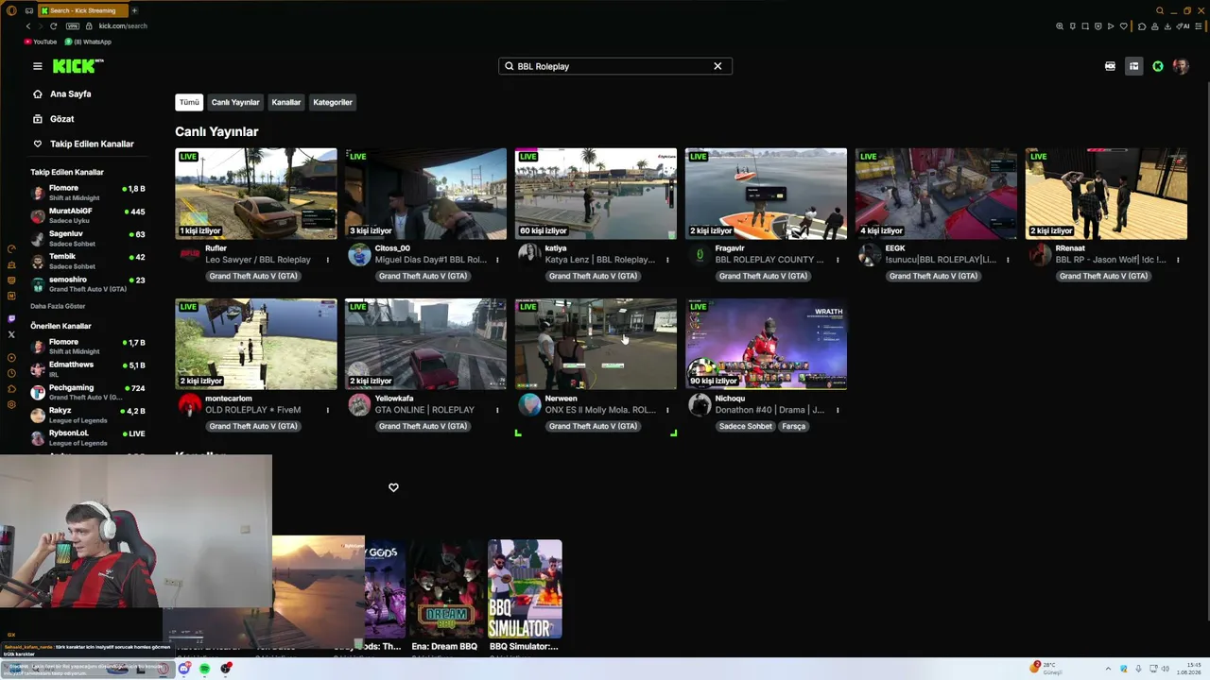Open Cltoss_00 stream thumbnail

425,194
